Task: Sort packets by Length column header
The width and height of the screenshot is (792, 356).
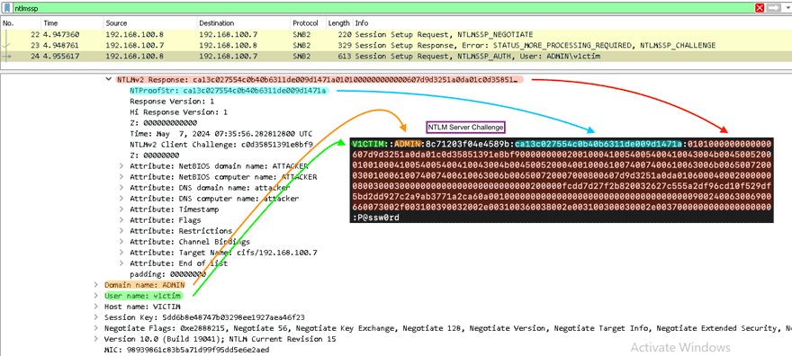Action: coord(339,23)
